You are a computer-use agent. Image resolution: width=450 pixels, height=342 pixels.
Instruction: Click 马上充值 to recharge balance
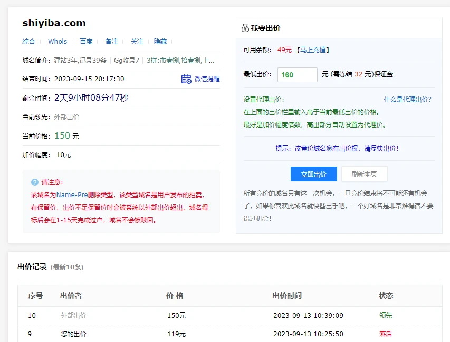[312, 50]
